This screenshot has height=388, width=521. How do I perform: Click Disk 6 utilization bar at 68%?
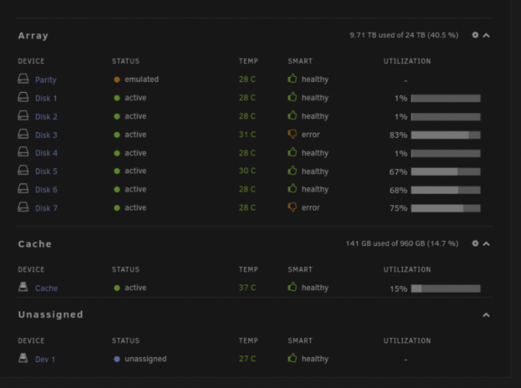[x=445, y=190]
